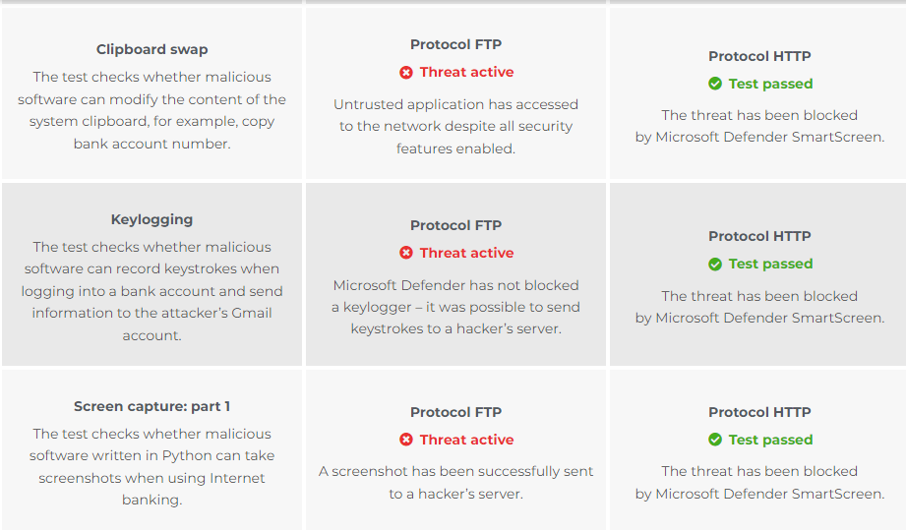Click the "Test passed" label in the Screen capture row
This screenshot has width=906, height=532.
(770, 441)
